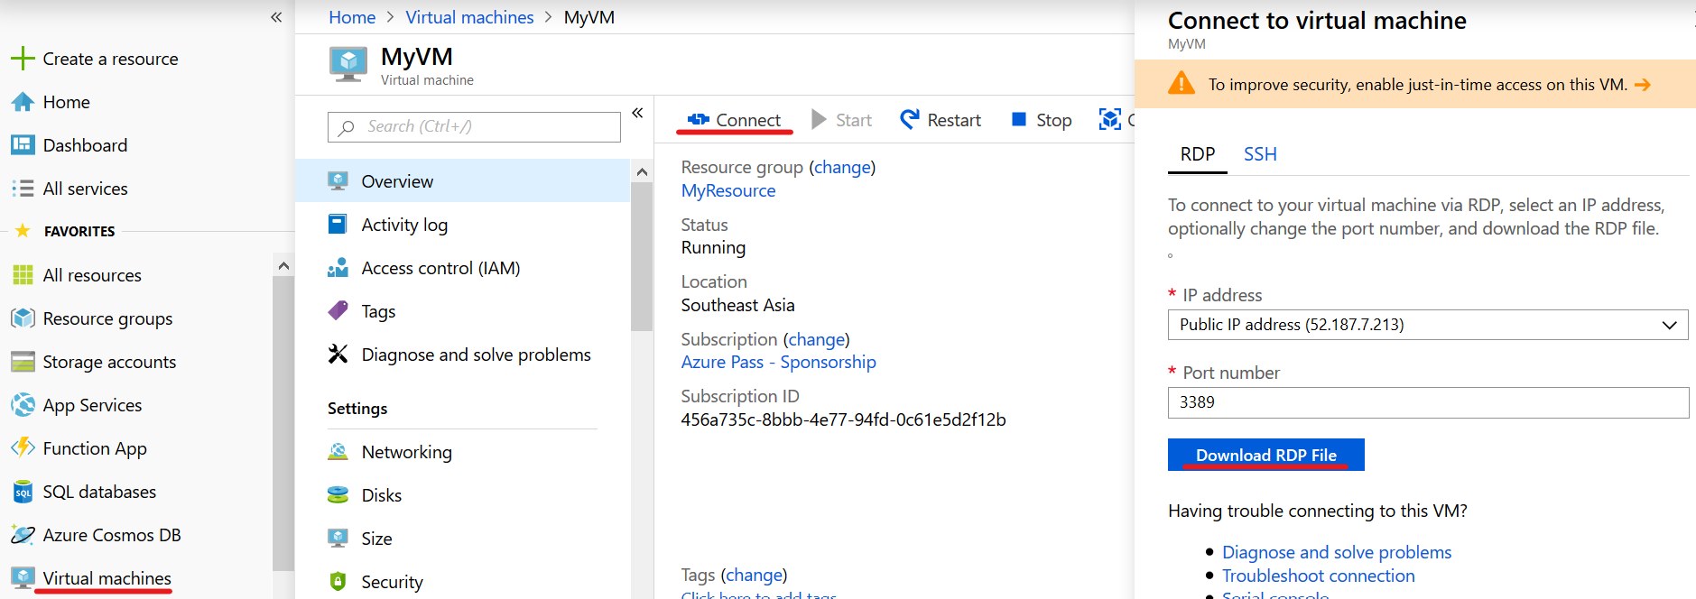Select Access control (IAM) menu item
Image resolution: width=1696 pixels, height=599 pixels.
click(440, 268)
